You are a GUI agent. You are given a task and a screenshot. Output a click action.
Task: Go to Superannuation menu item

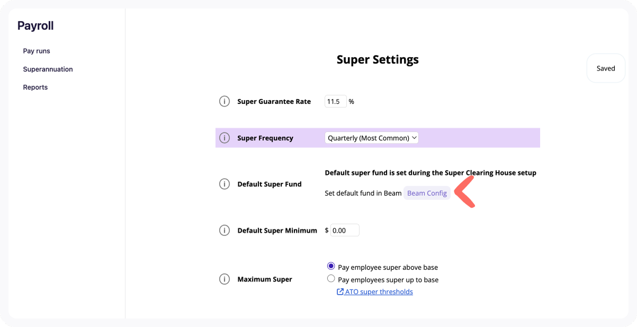[48, 69]
